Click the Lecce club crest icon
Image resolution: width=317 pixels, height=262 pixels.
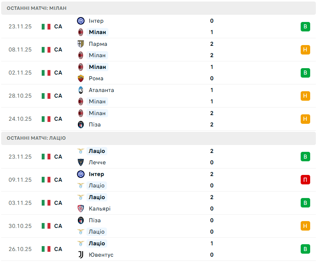(x=80, y=162)
